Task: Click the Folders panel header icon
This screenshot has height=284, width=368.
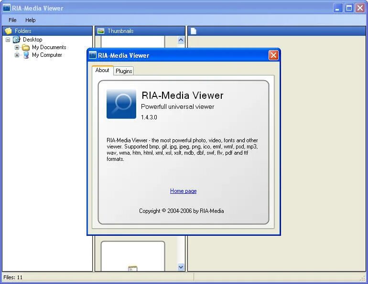Action: click(8, 31)
